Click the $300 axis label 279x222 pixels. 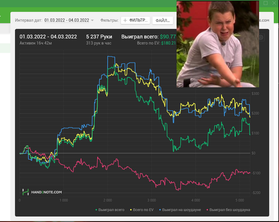[x=255, y=93]
